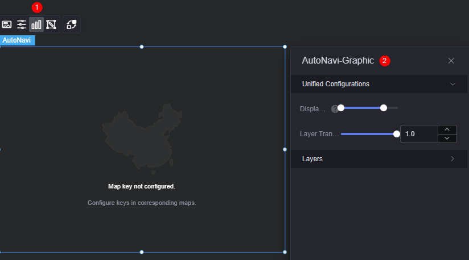Select the bar chart graphic icon
Image resolution: width=469 pixels, height=260 pixels.
coord(36,24)
